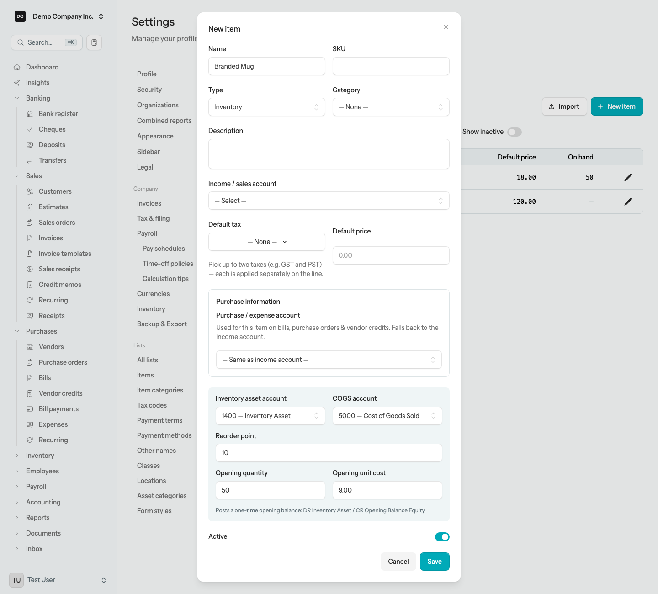Click the Credit memos icon

(30, 285)
